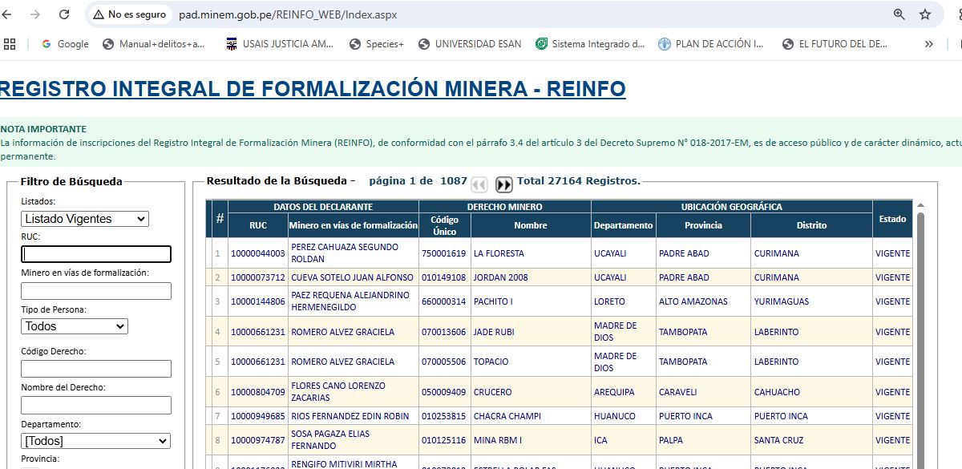Viewport: 962px width, 469px height.
Task: Click the REGISTRO INTEGRAL DE FORMALIZACIÓN MINERA title link
Action: click(x=313, y=88)
